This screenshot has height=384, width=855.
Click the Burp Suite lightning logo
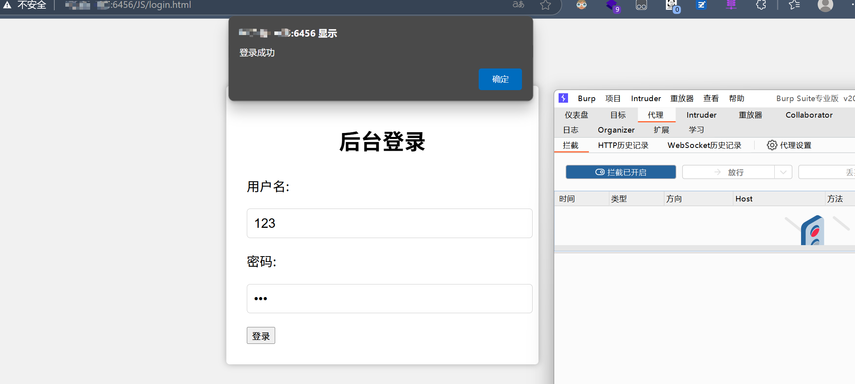click(563, 98)
